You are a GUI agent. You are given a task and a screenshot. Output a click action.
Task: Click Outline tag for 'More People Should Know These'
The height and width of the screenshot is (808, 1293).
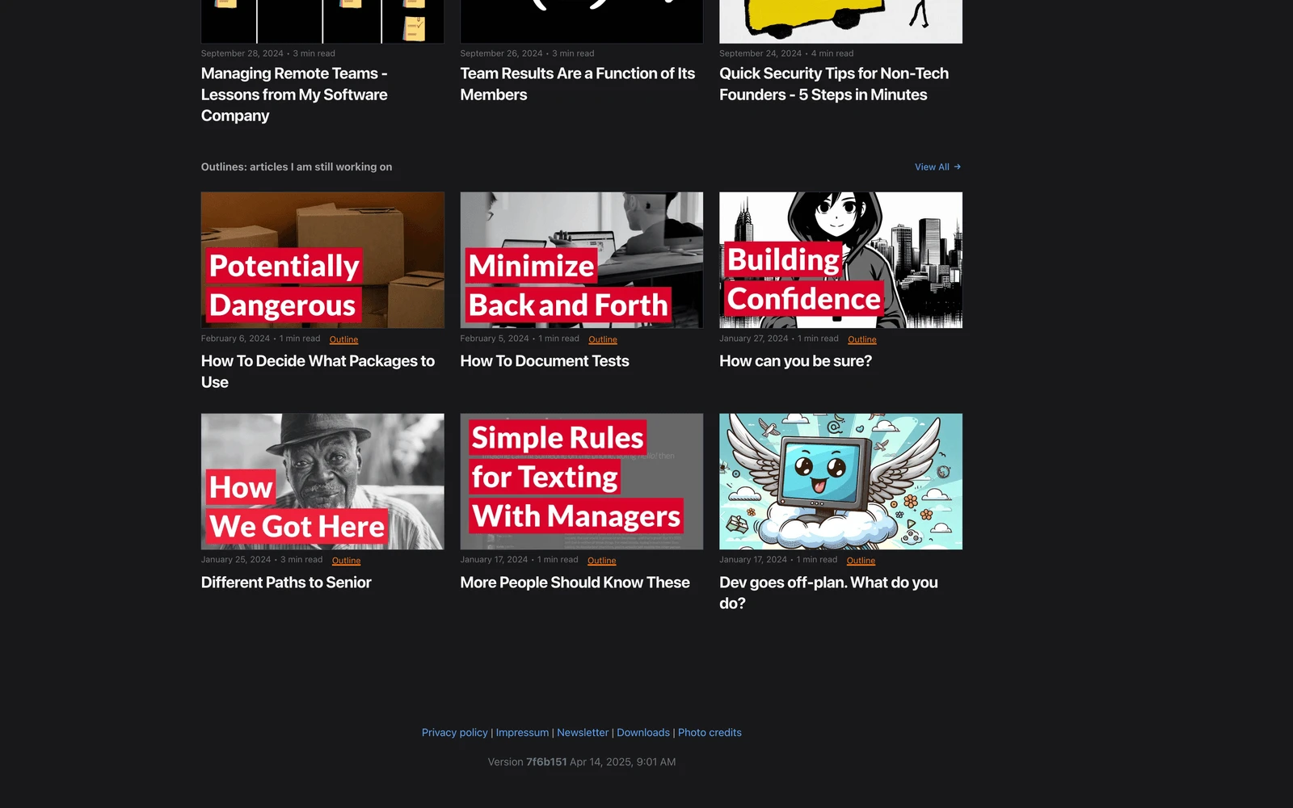pyautogui.click(x=601, y=561)
